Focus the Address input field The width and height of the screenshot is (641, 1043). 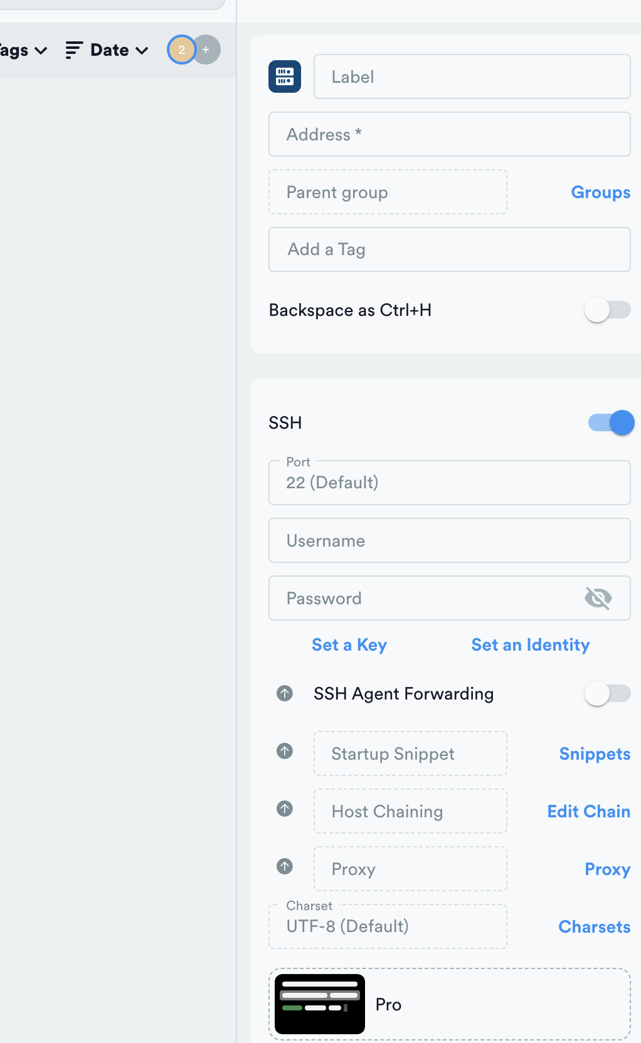(x=449, y=134)
